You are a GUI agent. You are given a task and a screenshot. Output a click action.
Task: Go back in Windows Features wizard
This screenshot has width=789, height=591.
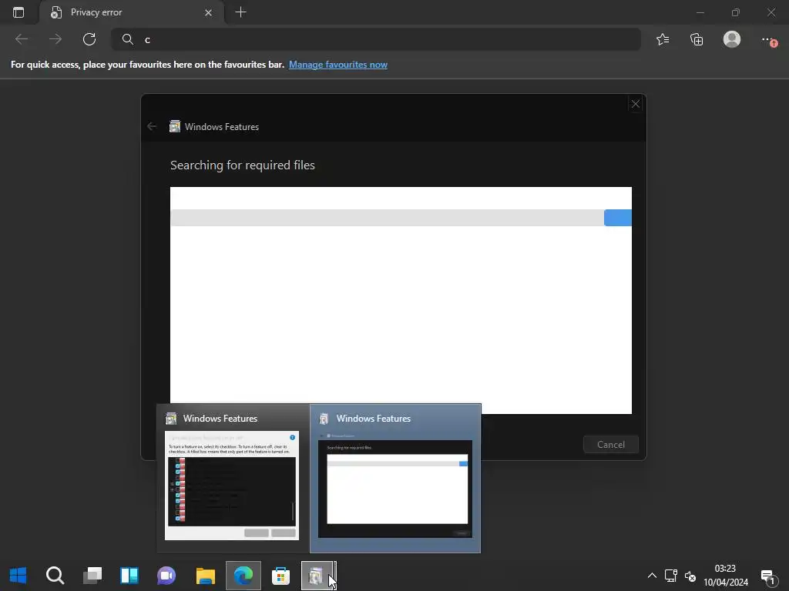point(152,127)
